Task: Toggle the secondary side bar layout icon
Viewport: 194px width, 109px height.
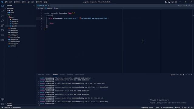Action: 172,2
